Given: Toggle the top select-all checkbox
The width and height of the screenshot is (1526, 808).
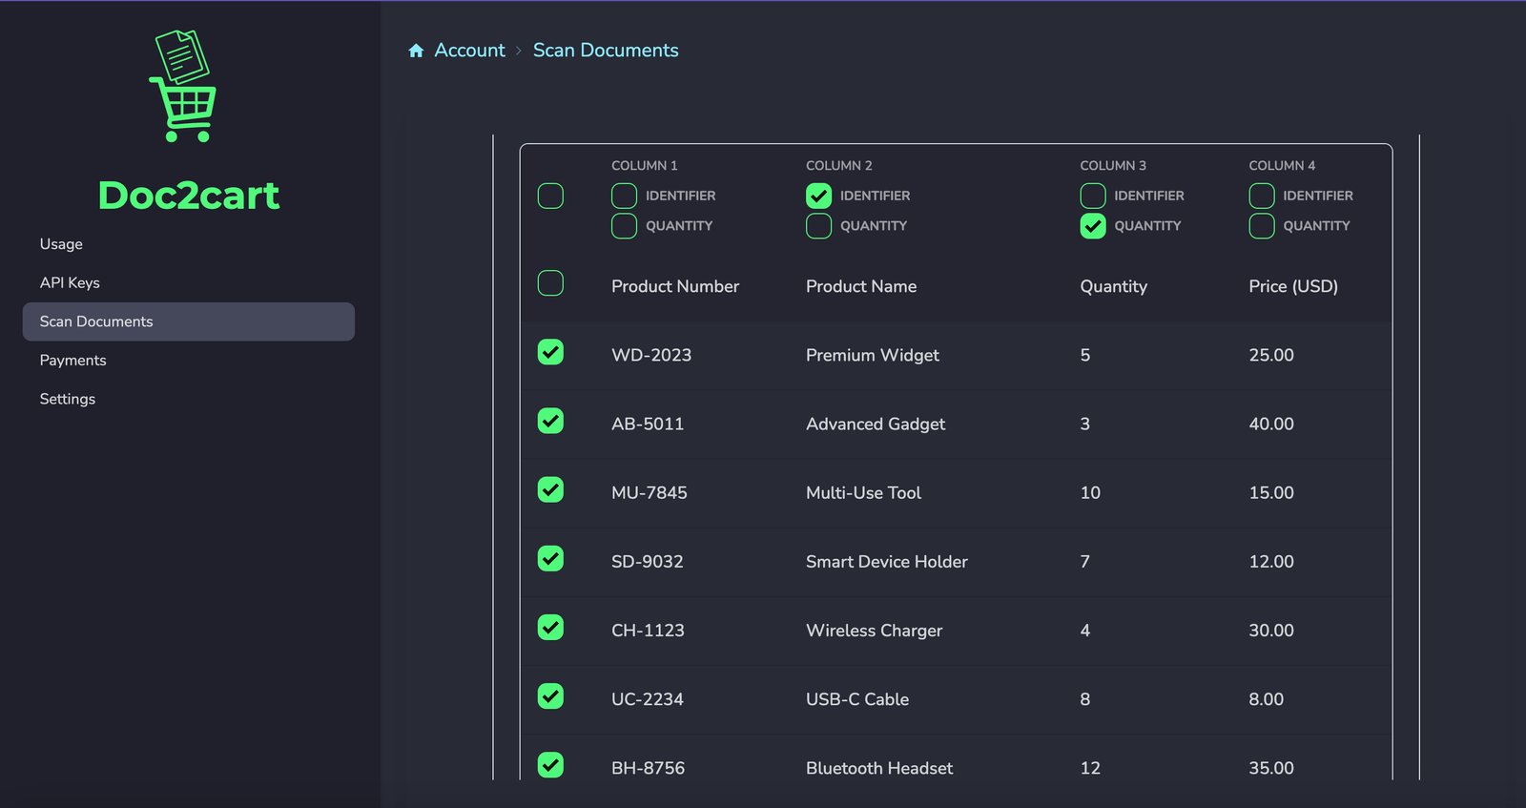Looking at the screenshot, I should [550, 196].
